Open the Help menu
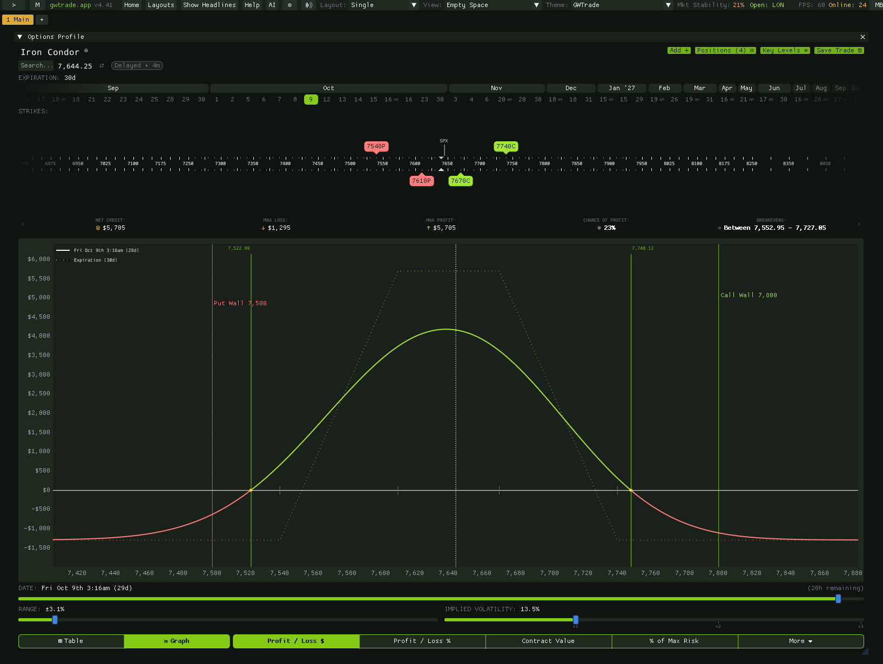 252,5
